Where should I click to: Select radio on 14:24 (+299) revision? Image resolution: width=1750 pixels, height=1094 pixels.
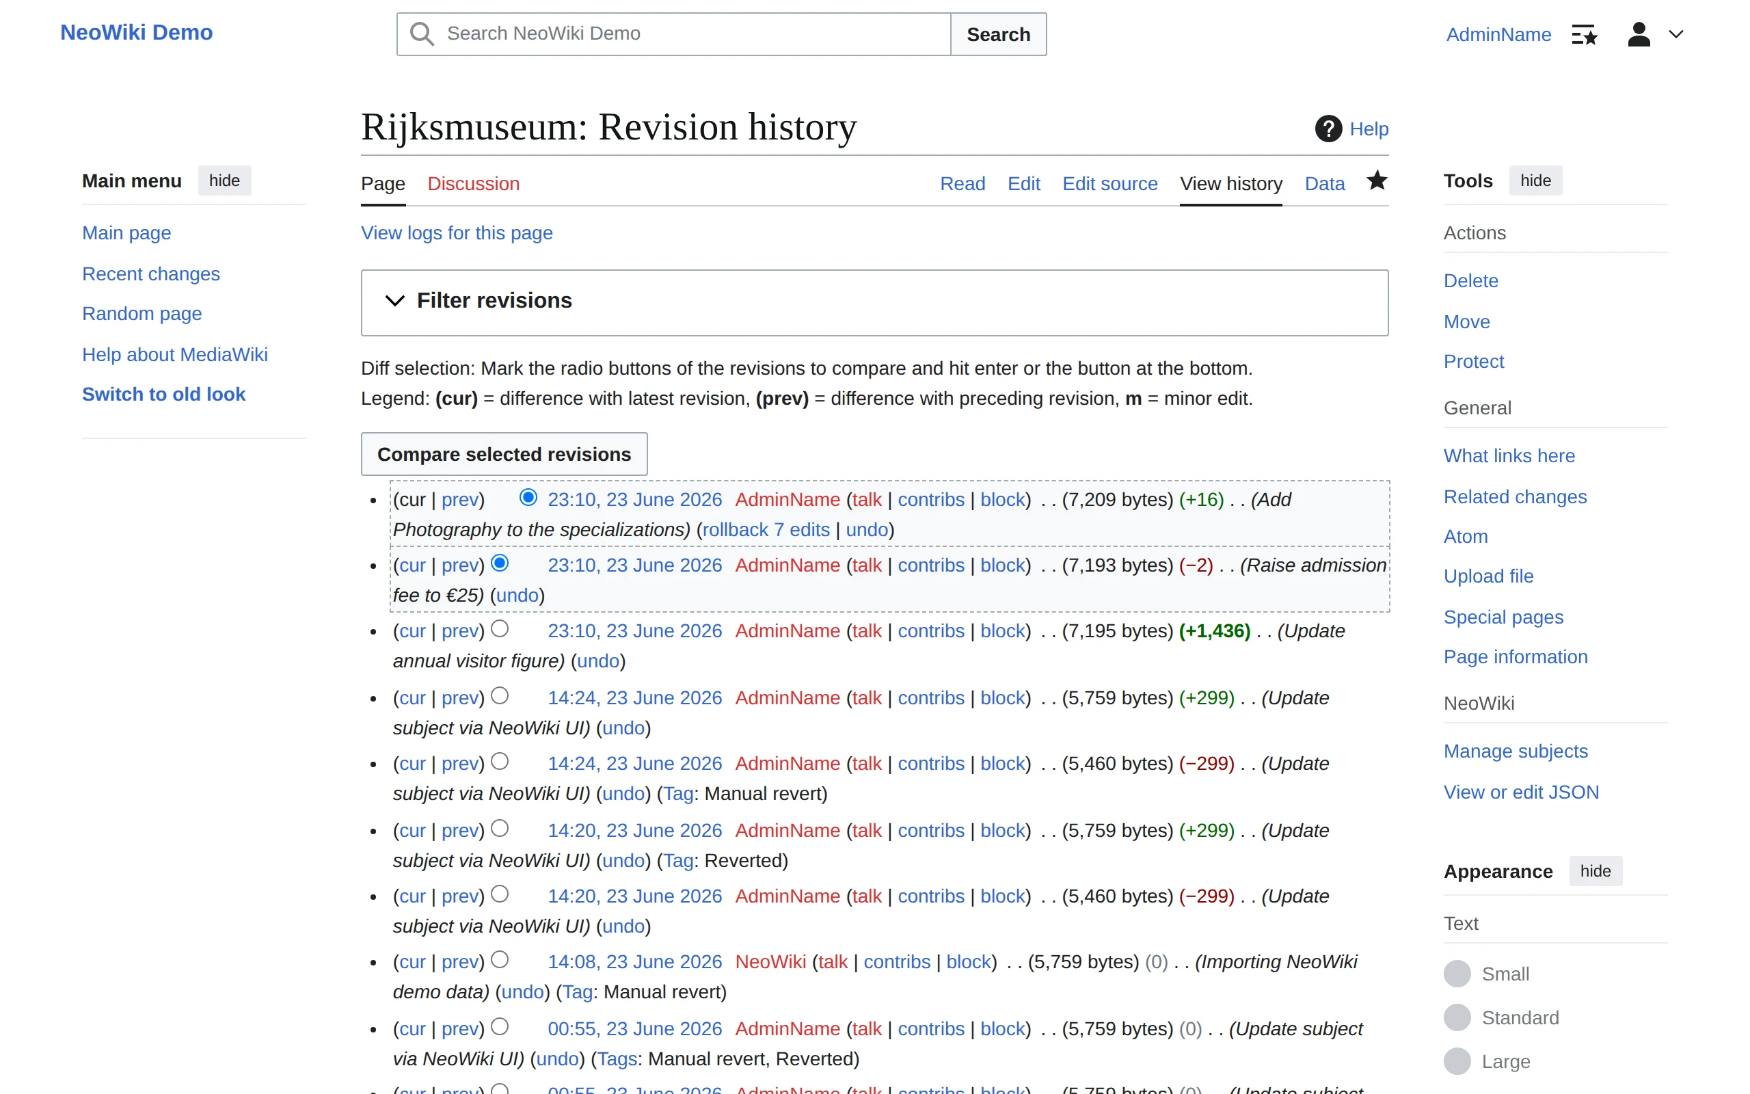500,695
